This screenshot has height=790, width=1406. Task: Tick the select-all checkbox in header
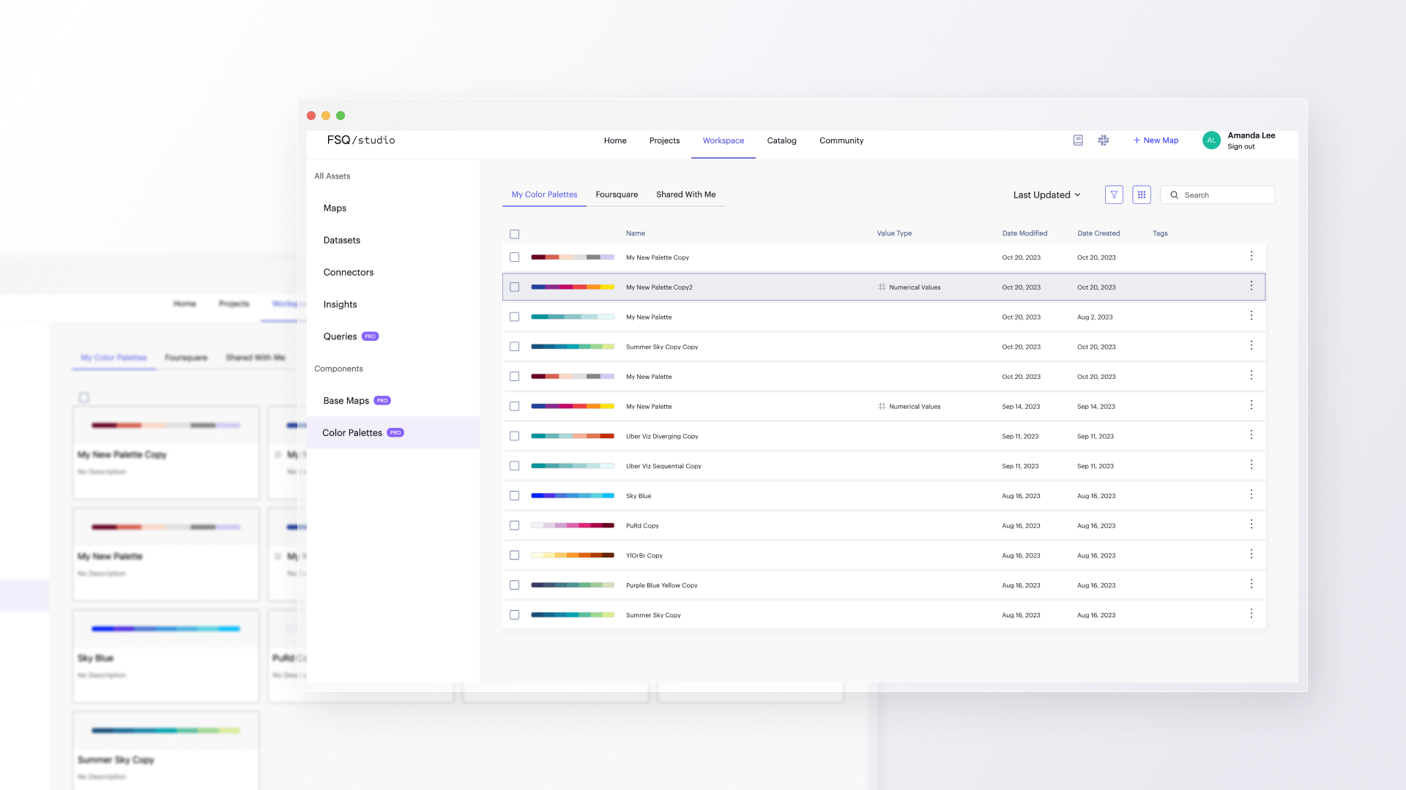pos(514,234)
